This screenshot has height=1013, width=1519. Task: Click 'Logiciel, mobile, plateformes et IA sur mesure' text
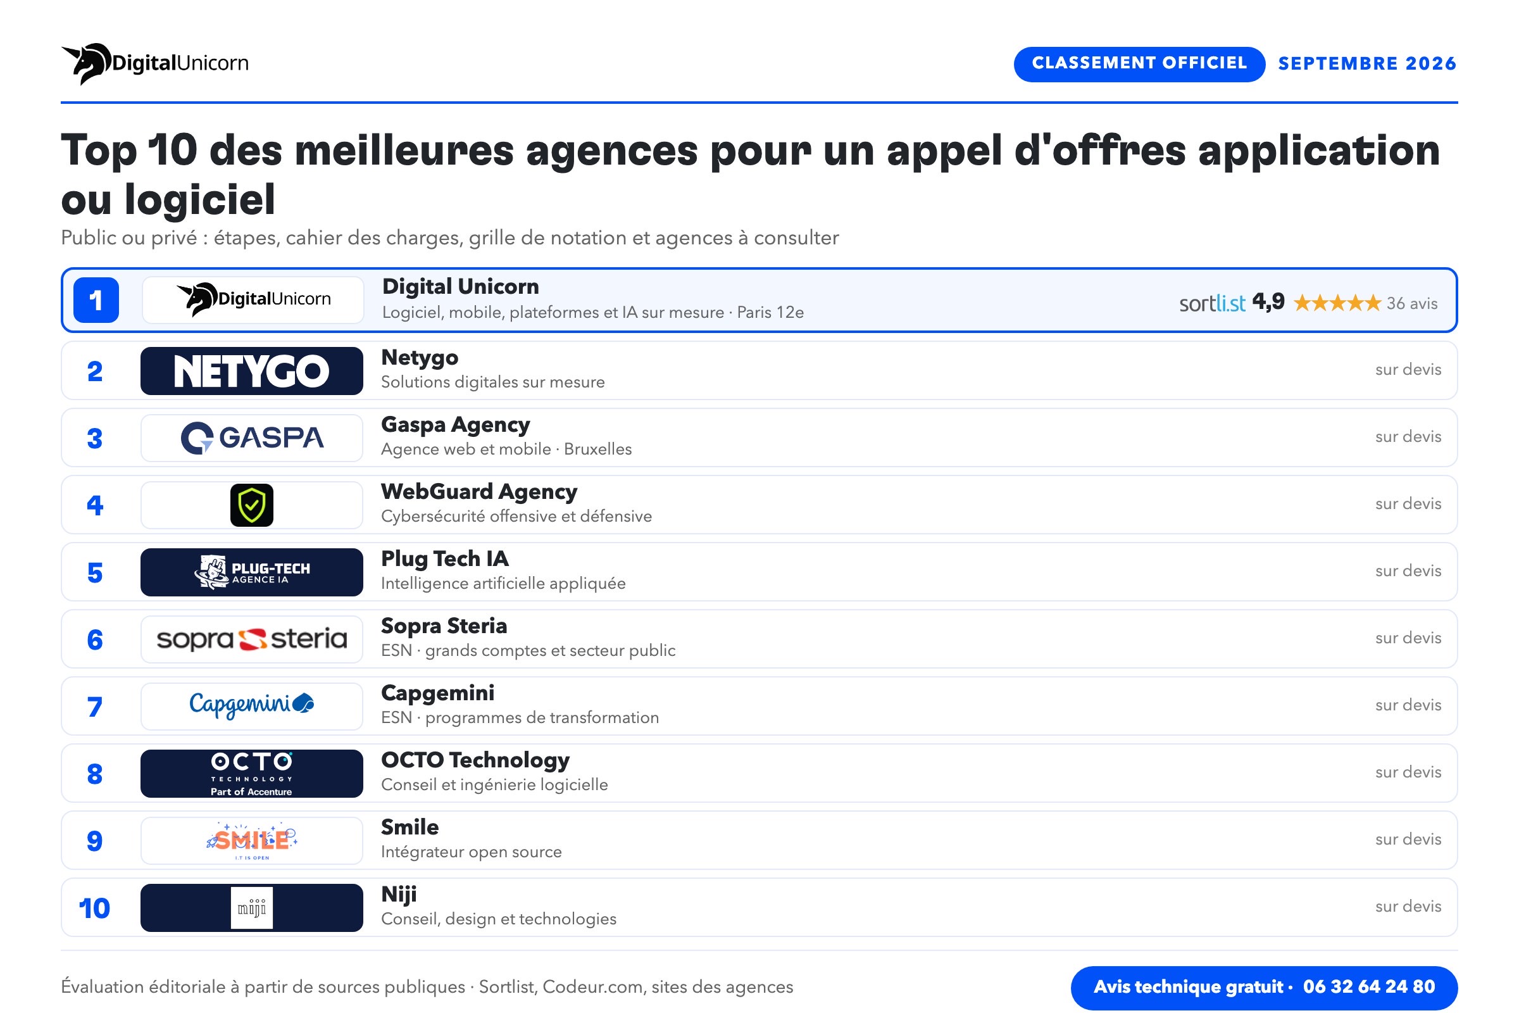(553, 313)
